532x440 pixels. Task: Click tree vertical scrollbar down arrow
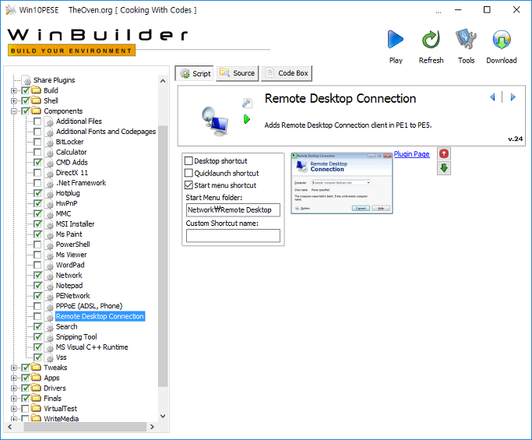163,416
